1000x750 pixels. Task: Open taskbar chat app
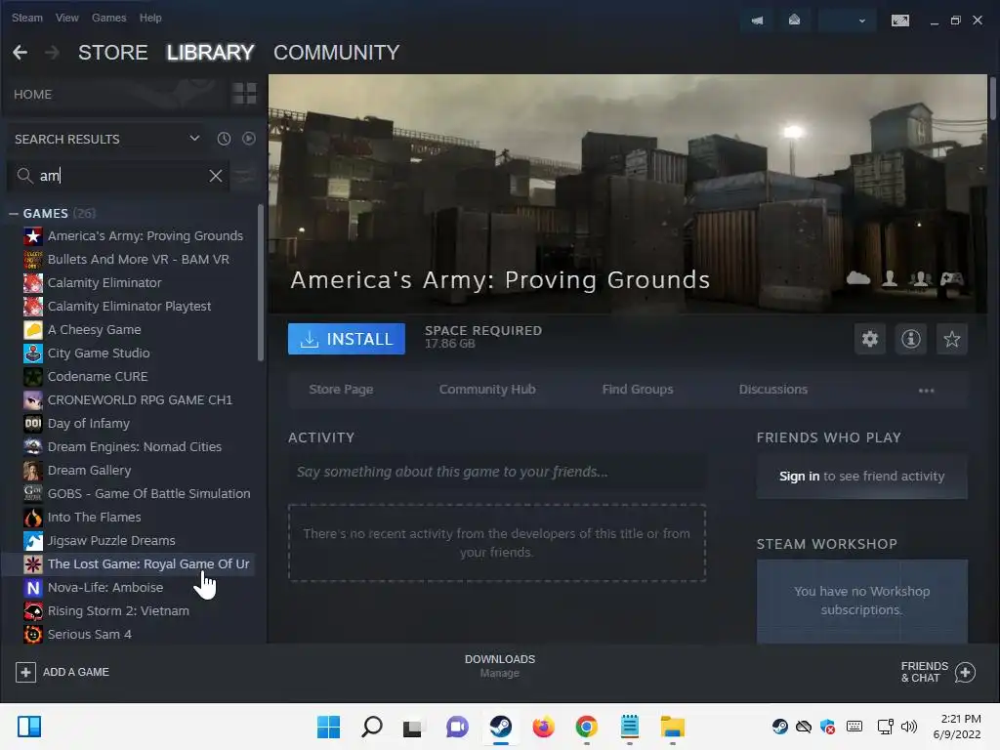pyautogui.click(x=457, y=727)
